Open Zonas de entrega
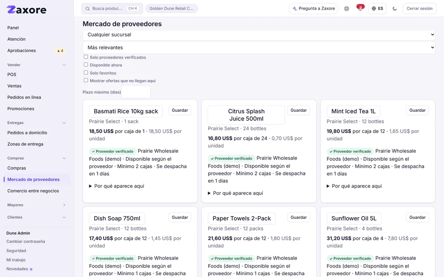 (25, 144)
